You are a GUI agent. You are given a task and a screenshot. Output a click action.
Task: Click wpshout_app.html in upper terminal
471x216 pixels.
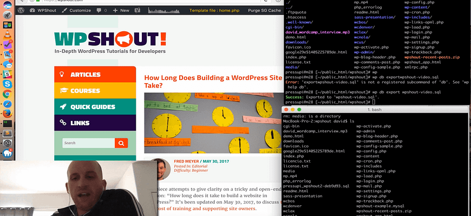pyautogui.click(x=422, y=62)
